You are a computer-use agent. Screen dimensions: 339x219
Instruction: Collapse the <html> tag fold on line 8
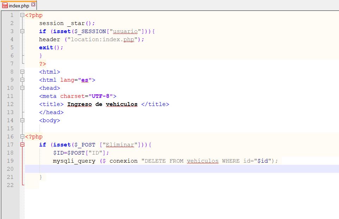[23, 72]
